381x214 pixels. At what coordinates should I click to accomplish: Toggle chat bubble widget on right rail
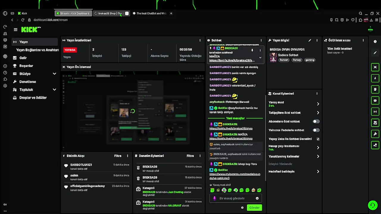(x=375, y=101)
